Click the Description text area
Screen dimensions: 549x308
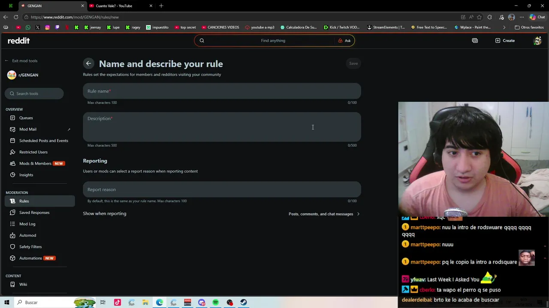tap(222, 127)
